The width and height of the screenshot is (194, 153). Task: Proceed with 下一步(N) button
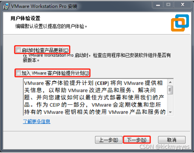pyautogui.click(x=137, y=140)
